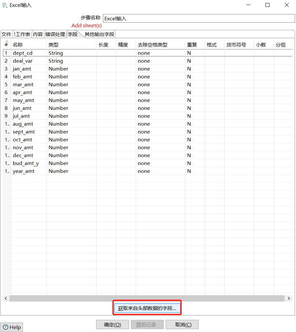Click 获取来自头部数据的字段 button
The width and height of the screenshot is (296, 332).
147,307
